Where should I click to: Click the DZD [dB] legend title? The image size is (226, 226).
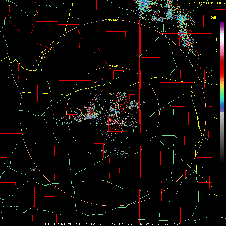tap(217, 16)
